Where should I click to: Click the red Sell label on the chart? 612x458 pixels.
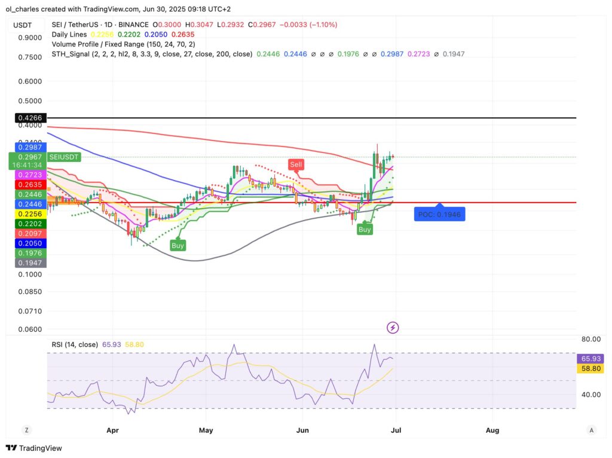(x=296, y=165)
